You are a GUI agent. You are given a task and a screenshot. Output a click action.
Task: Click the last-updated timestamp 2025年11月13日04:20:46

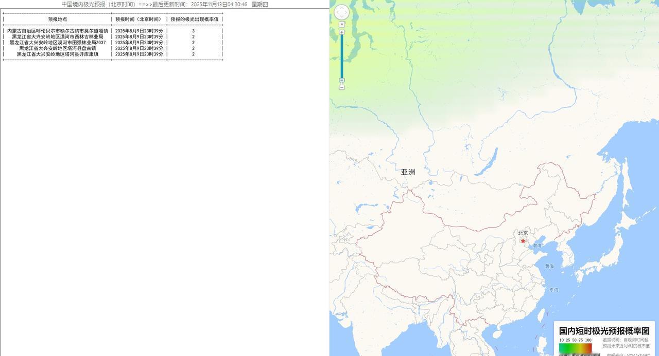[219, 4]
